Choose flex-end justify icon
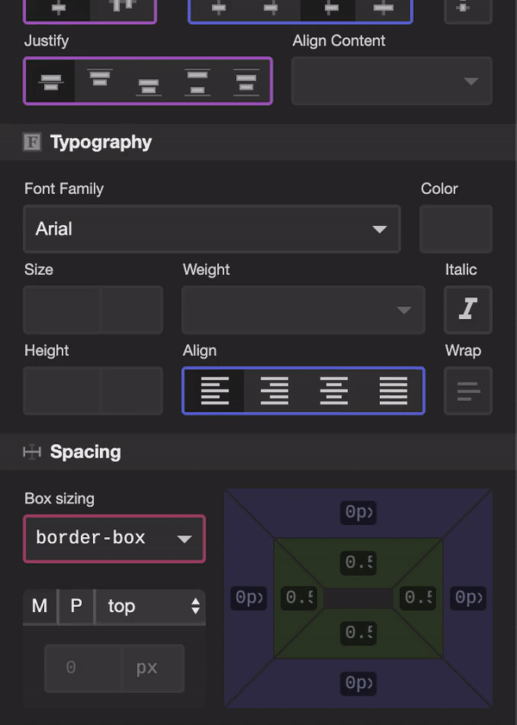The image size is (517, 725). [148, 81]
